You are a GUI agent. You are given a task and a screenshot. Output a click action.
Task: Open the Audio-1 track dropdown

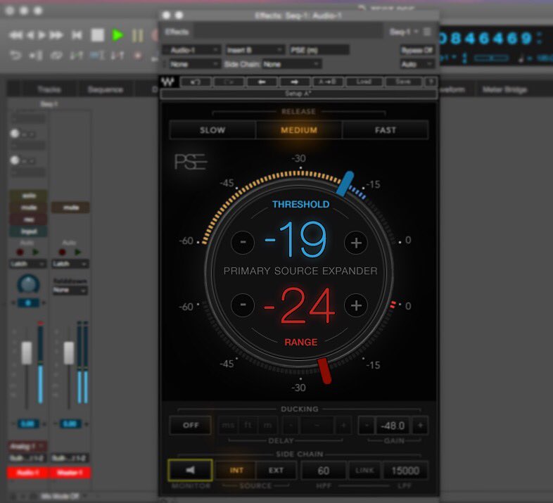(191, 50)
